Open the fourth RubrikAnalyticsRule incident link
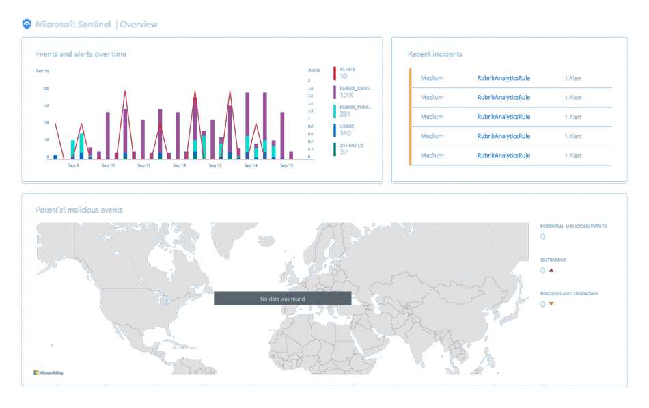Image resolution: width=649 pixels, height=408 pixels. pos(503,136)
